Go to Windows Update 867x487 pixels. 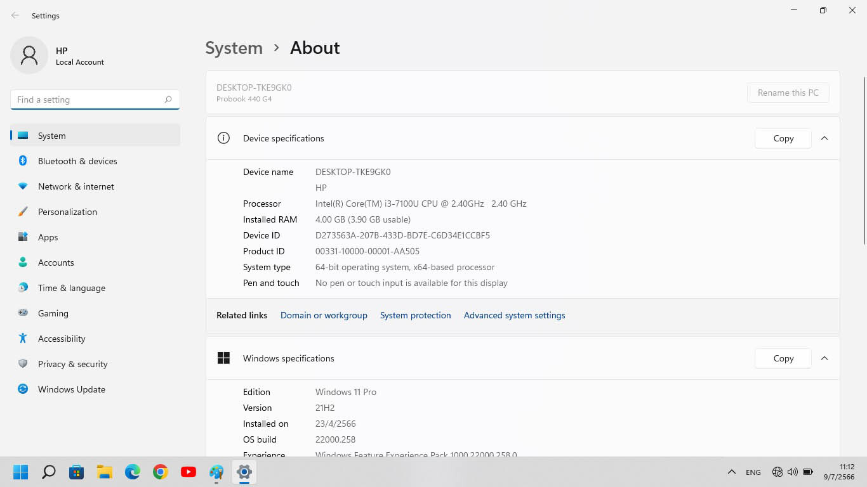click(95, 389)
